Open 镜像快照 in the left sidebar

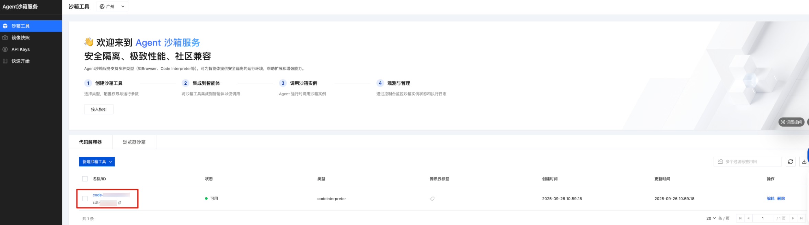(x=31, y=37)
